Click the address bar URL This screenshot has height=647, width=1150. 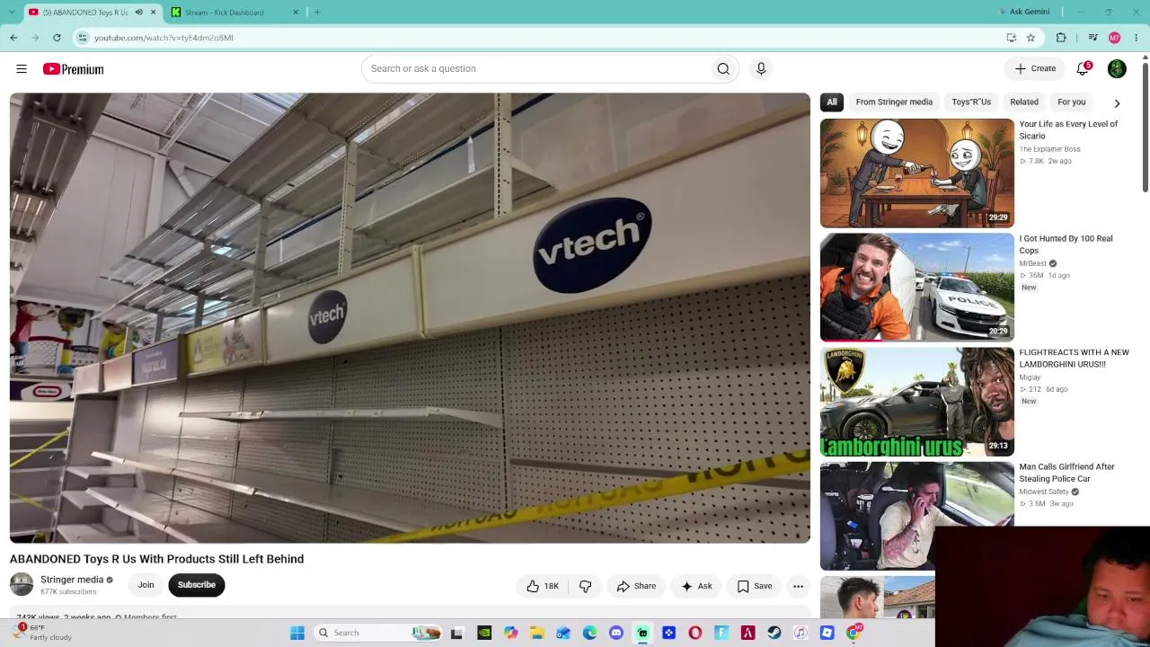164,38
